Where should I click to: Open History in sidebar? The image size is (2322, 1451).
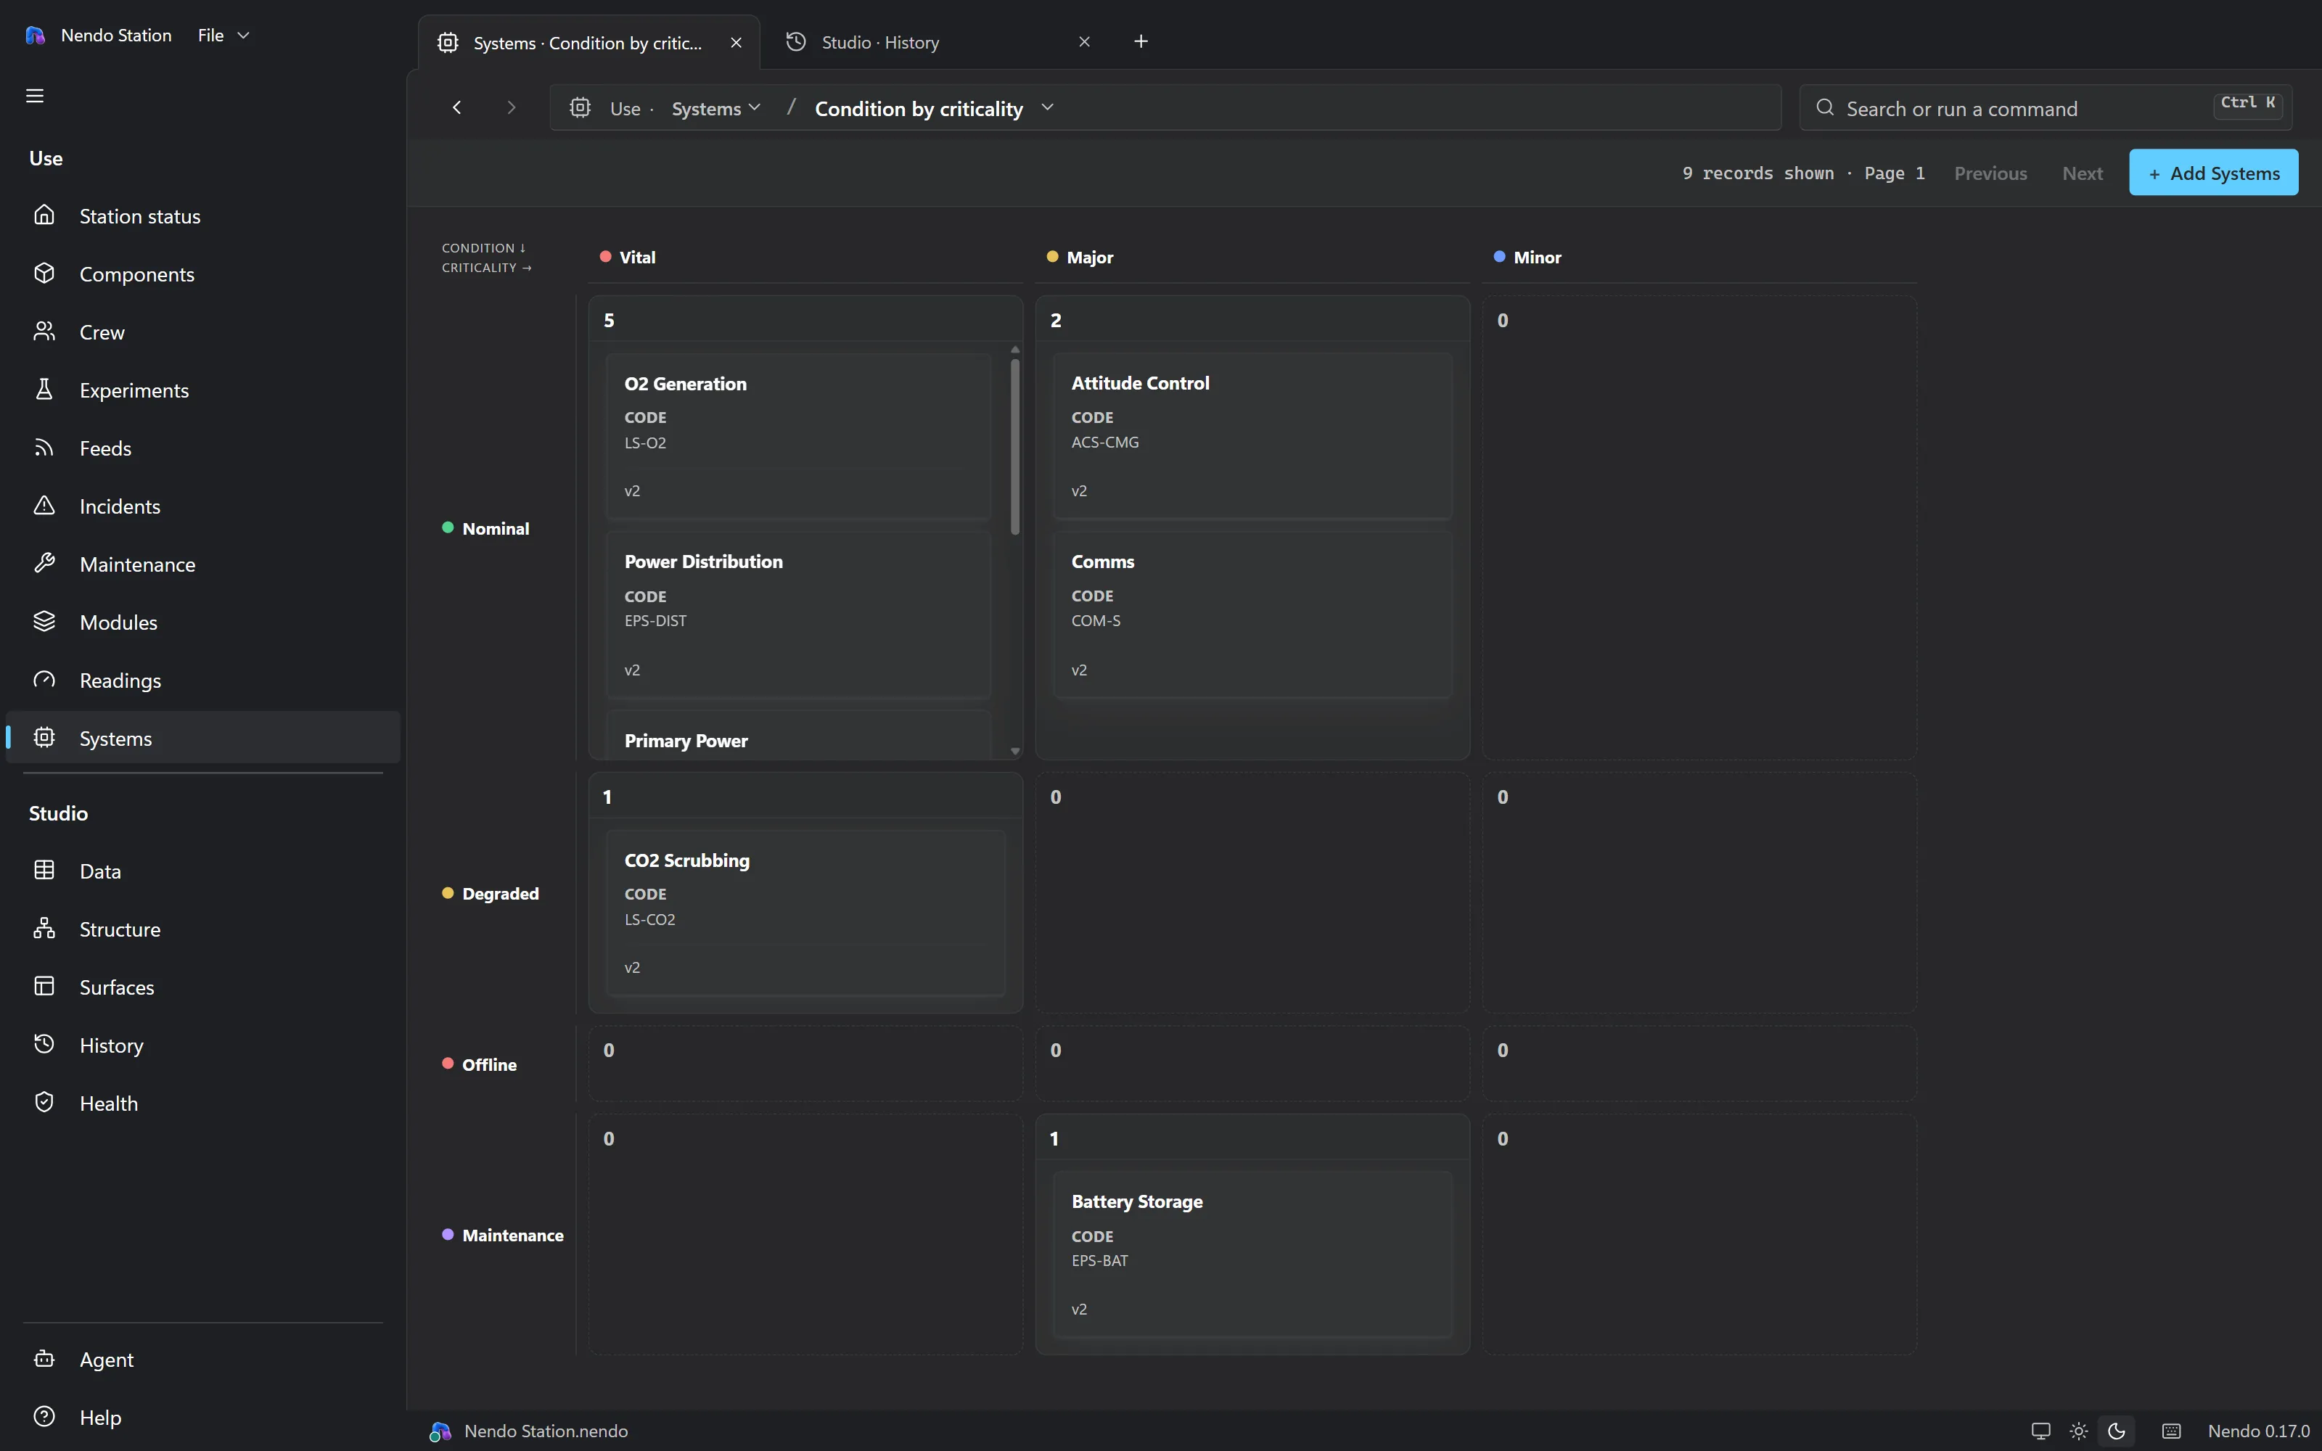(202, 1045)
